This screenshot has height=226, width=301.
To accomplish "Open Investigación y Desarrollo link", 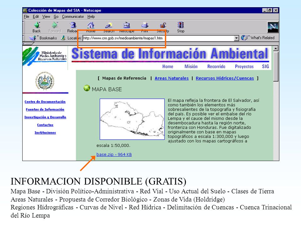I will pos(45,117).
